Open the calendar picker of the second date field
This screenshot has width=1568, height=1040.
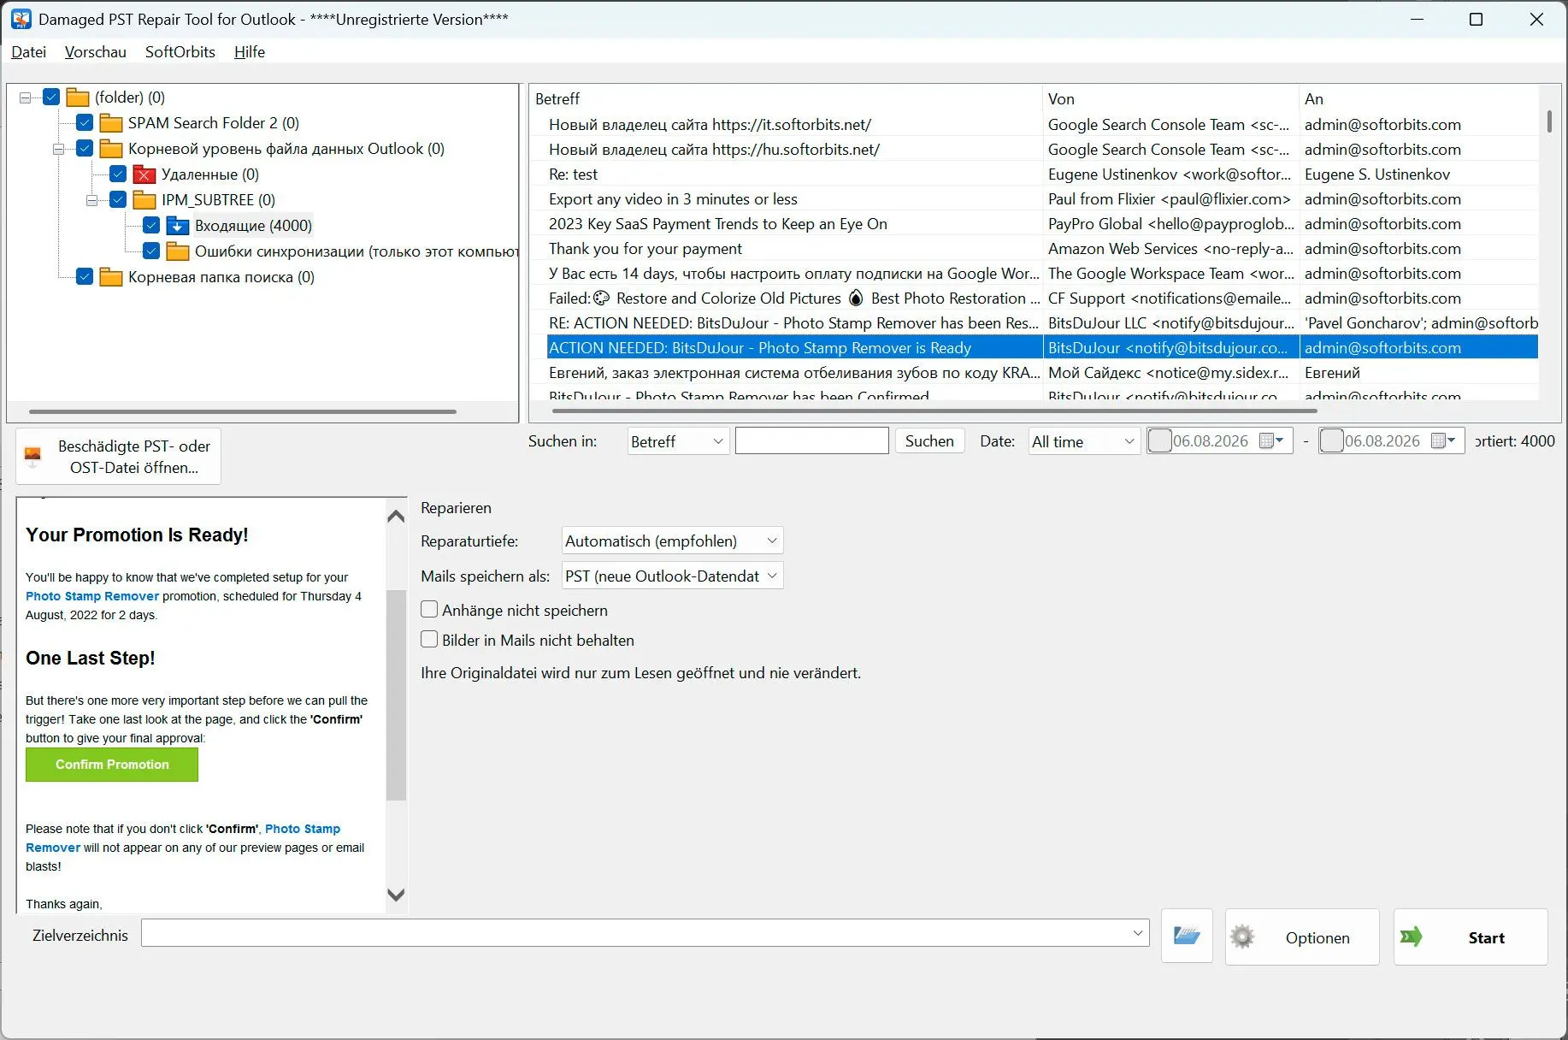1443,441
